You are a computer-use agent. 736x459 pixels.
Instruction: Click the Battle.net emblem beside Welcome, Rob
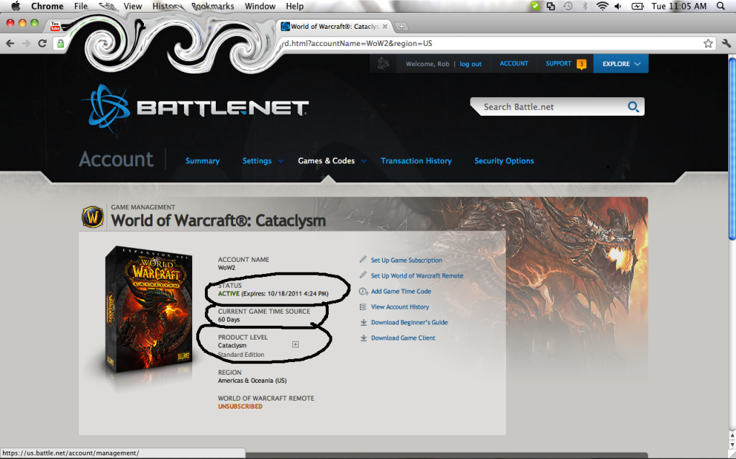pos(383,63)
